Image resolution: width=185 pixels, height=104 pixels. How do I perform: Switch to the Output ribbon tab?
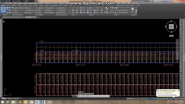click(41, 5)
